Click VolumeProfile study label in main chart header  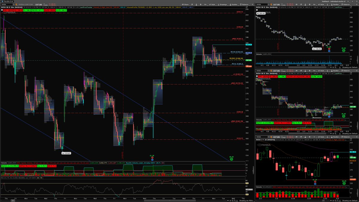[150, 7]
